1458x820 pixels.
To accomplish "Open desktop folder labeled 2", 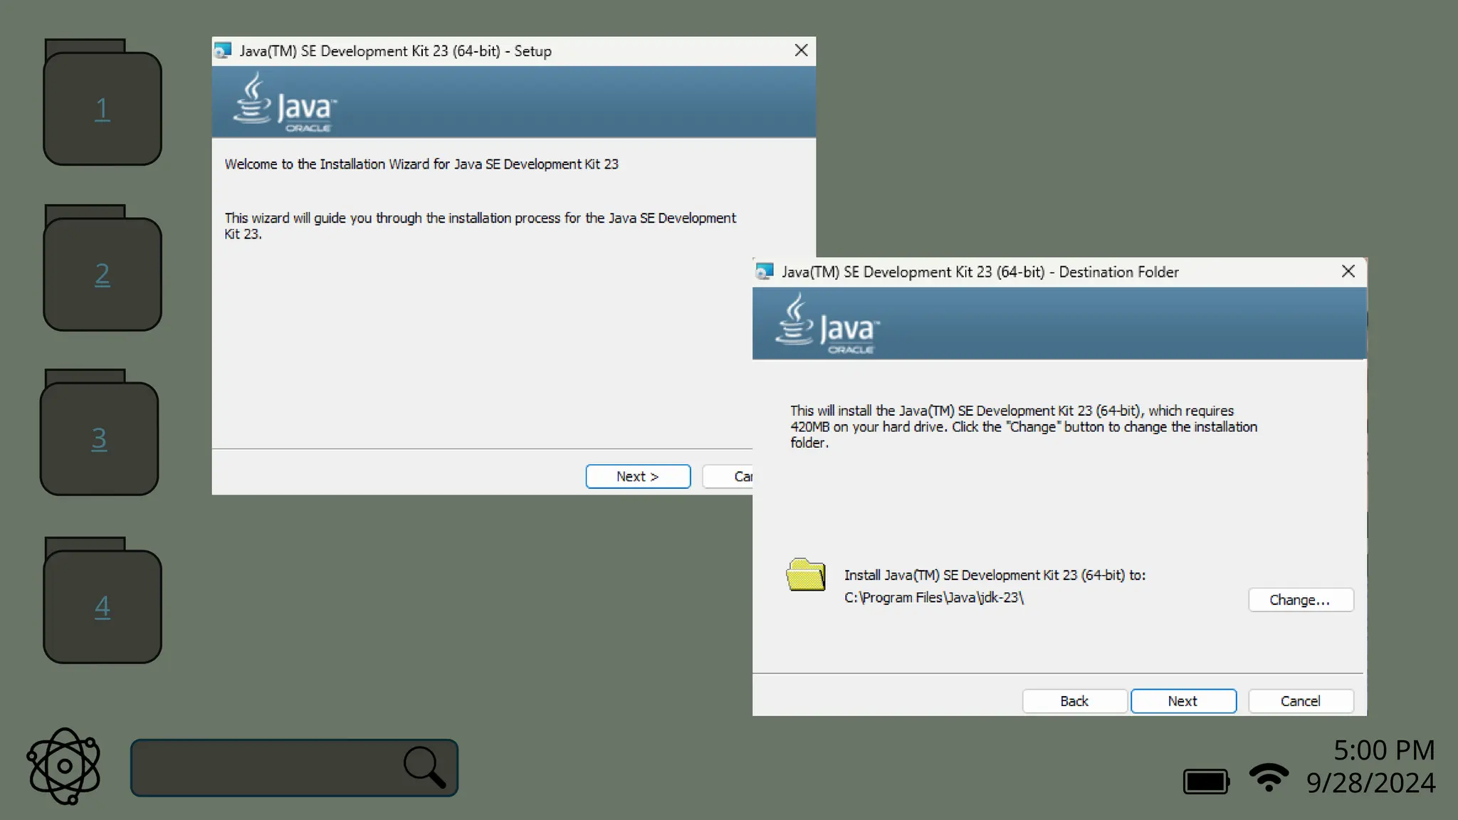I will [103, 268].
